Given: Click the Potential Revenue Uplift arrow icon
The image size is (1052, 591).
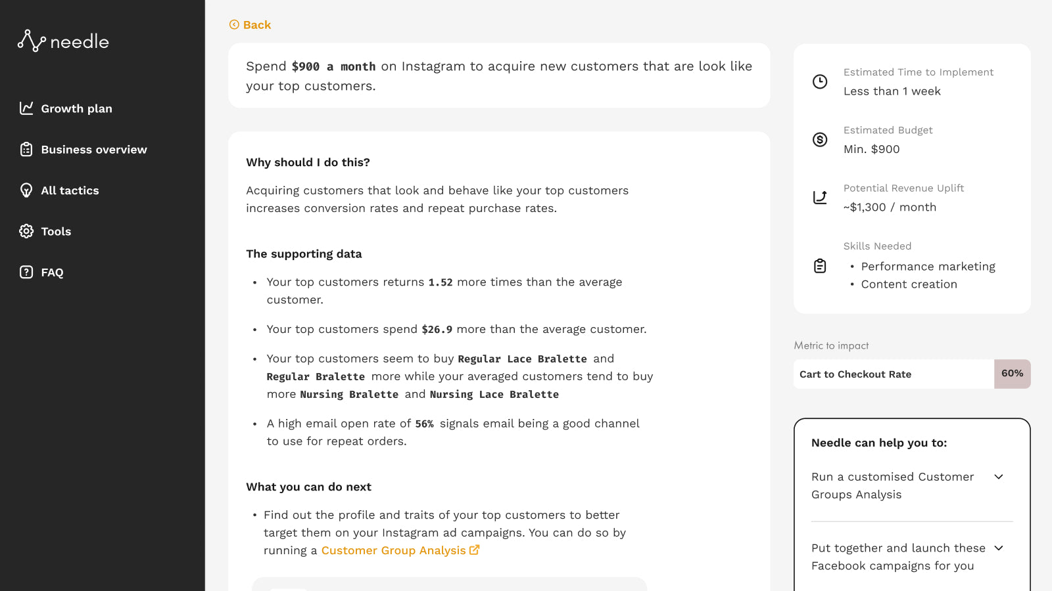Looking at the screenshot, I should [x=820, y=197].
